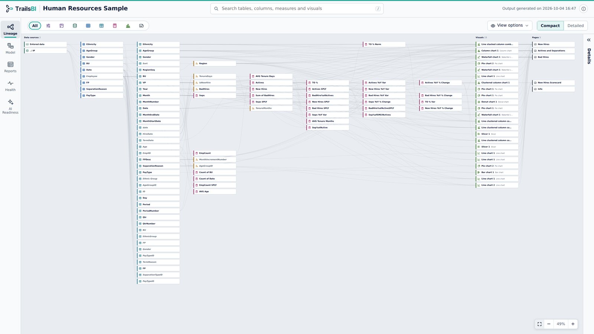Filter lineage by parameters sliders icon
Viewport: 594px width, 334px height.
pos(48,26)
